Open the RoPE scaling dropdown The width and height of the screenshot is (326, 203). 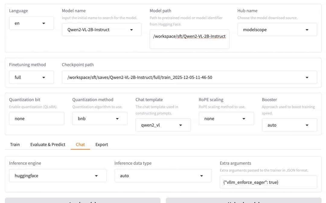point(226,119)
